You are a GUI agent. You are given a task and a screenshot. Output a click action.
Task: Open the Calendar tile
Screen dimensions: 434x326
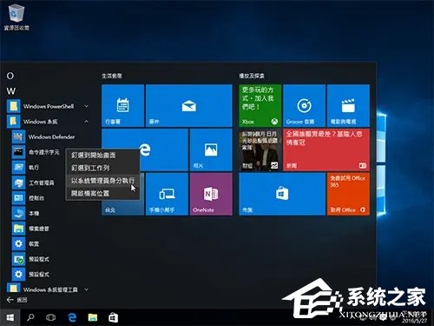click(x=123, y=106)
